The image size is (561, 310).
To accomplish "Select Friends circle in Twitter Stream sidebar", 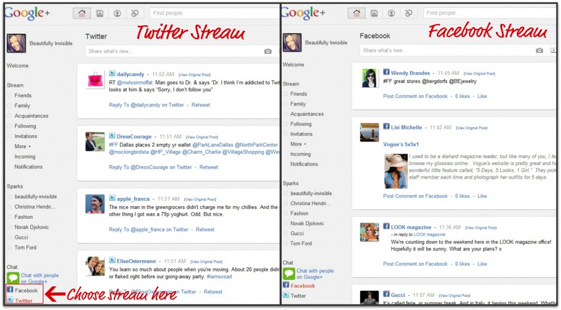I will pos(23,95).
